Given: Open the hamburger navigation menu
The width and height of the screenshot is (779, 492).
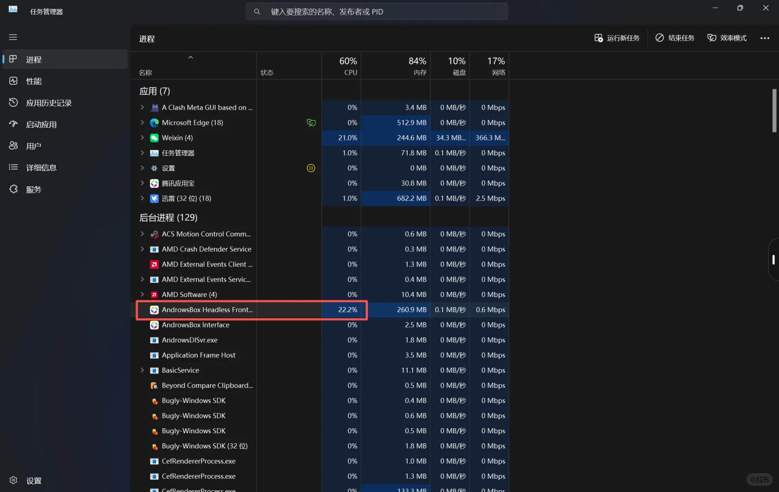Looking at the screenshot, I should 13,37.
